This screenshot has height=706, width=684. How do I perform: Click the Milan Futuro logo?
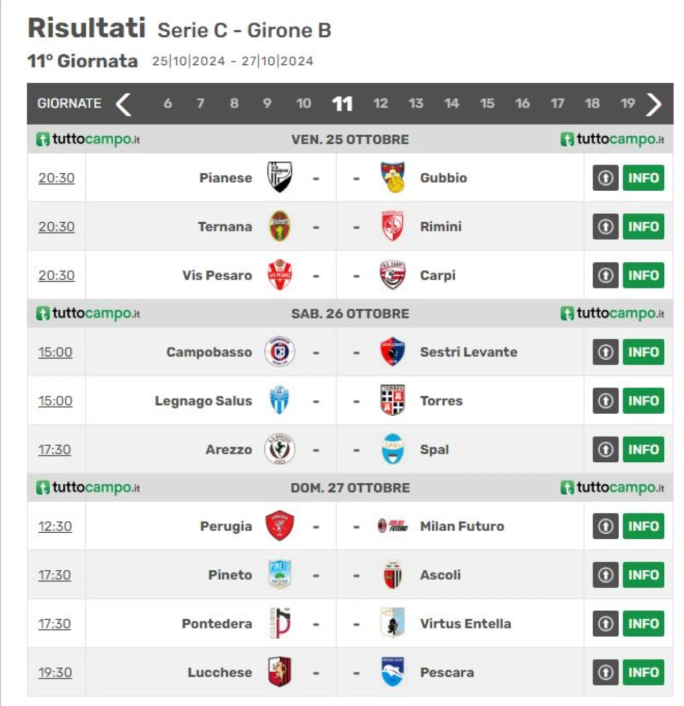tap(393, 525)
